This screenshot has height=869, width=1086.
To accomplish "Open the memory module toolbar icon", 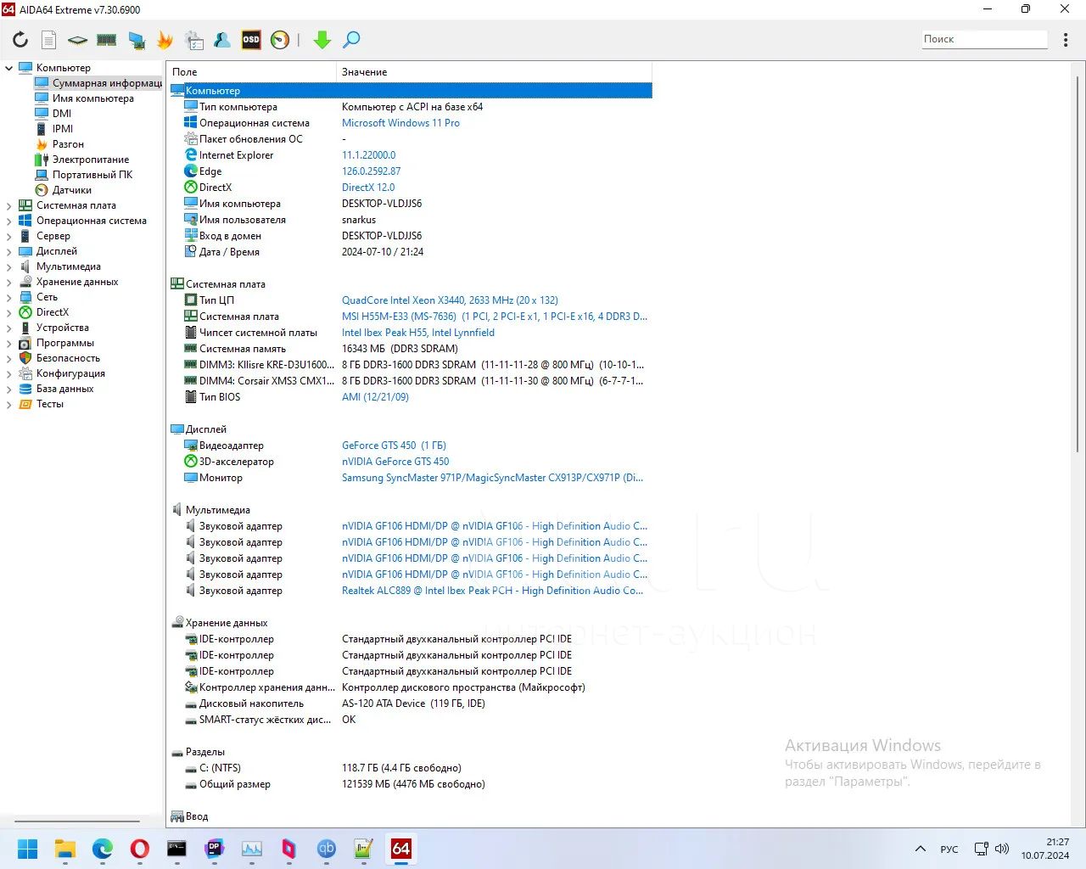I will coord(107,40).
